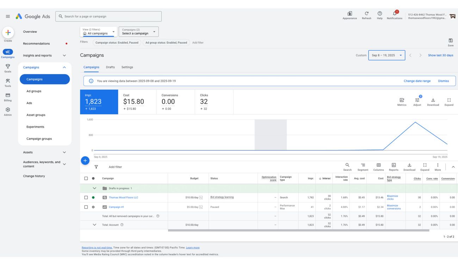Open the Billing section icon
Viewport: 458px width, 273px height.
8,95
